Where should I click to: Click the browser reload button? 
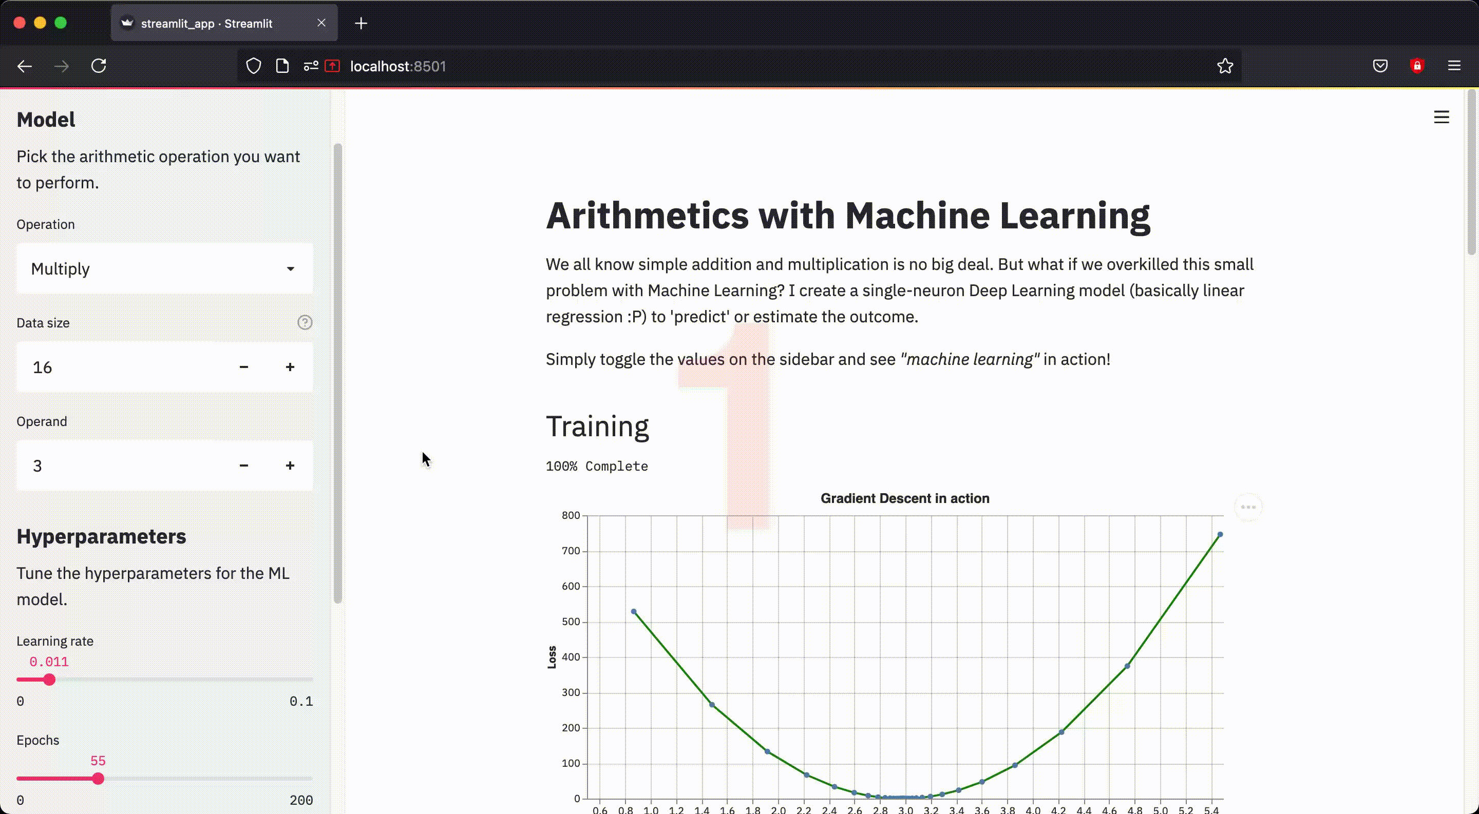click(99, 66)
